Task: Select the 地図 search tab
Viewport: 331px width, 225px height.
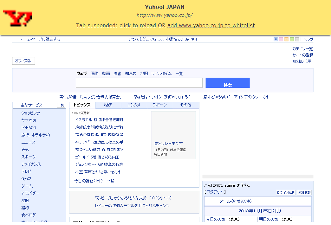Action: [x=144, y=74]
